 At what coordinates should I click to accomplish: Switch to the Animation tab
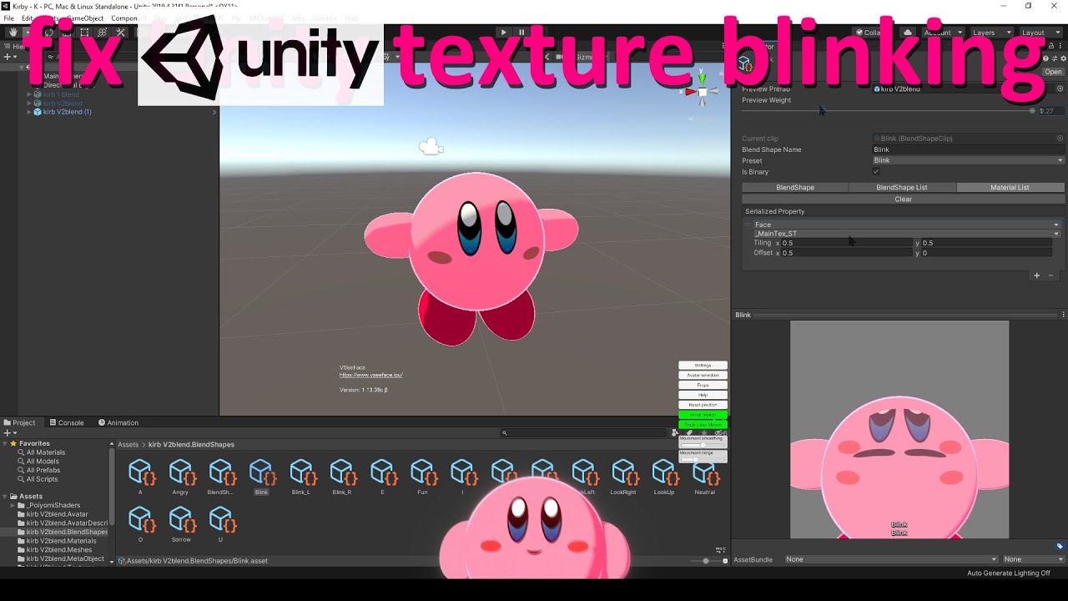pos(118,422)
